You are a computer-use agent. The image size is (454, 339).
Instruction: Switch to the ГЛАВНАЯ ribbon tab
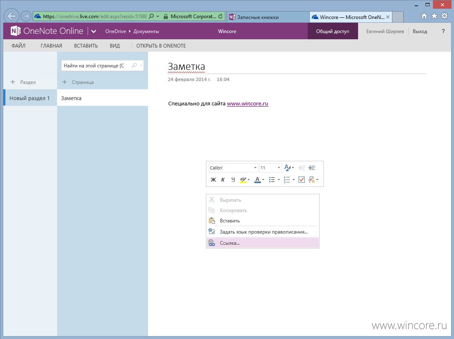click(x=51, y=46)
